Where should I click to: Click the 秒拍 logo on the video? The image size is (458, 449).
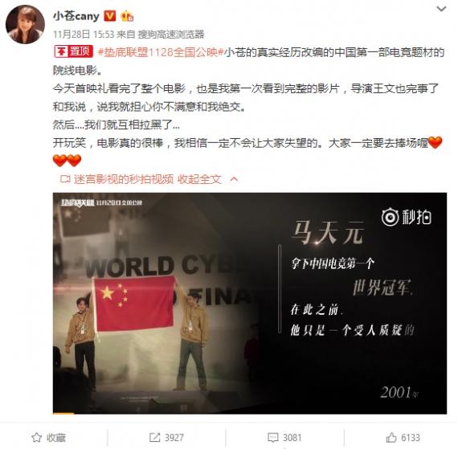coord(406,217)
